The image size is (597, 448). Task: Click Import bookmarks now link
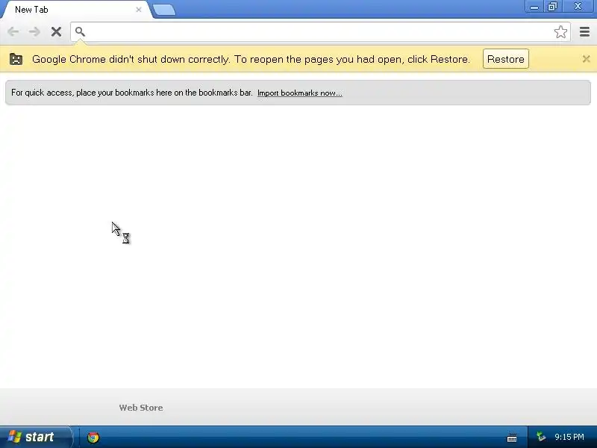click(x=300, y=93)
